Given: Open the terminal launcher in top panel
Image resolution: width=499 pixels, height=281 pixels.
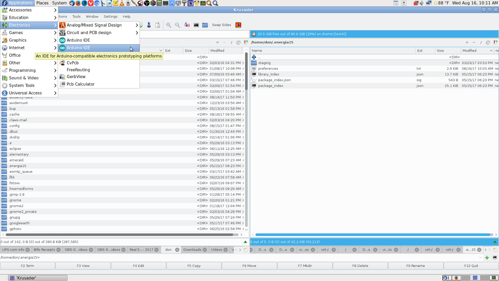Looking at the screenshot, I should pos(165,3).
